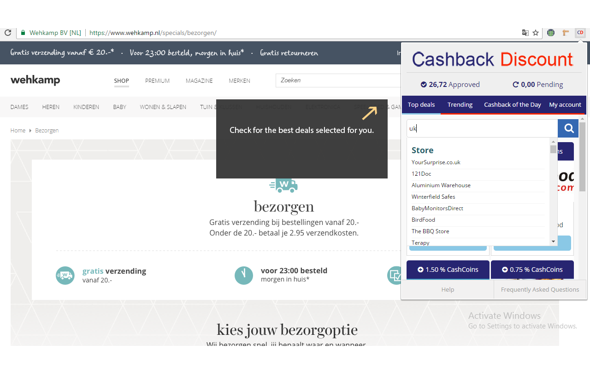Click plus icon on 0.75 % CashCoins
Screen dimensions: 590x368
(505, 270)
